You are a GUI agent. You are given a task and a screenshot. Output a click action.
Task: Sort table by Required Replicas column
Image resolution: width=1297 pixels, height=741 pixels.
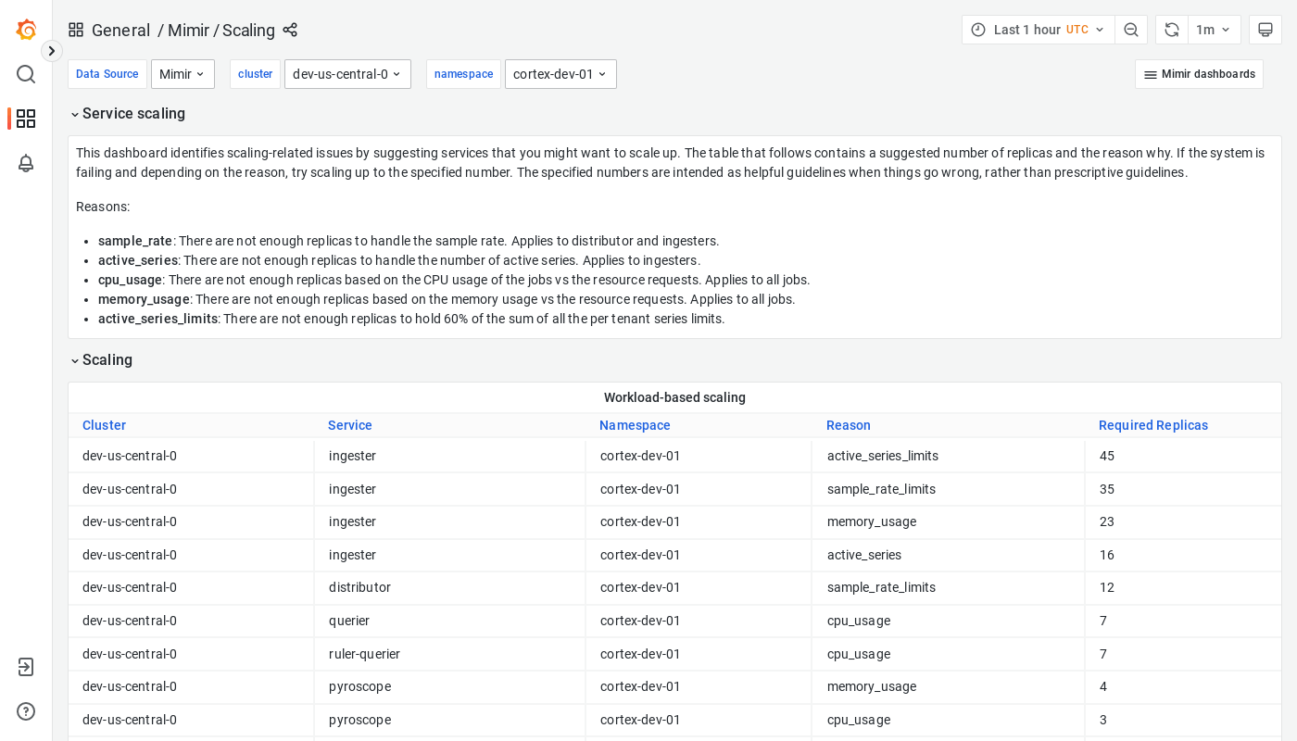click(x=1152, y=425)
